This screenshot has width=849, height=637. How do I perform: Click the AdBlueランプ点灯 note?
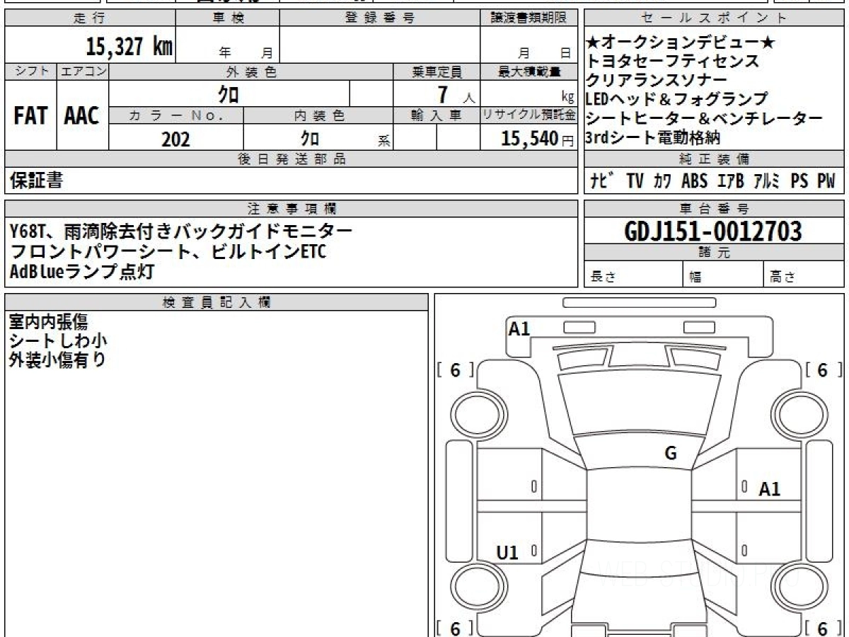pyautogui.click(x=81, y=271)
